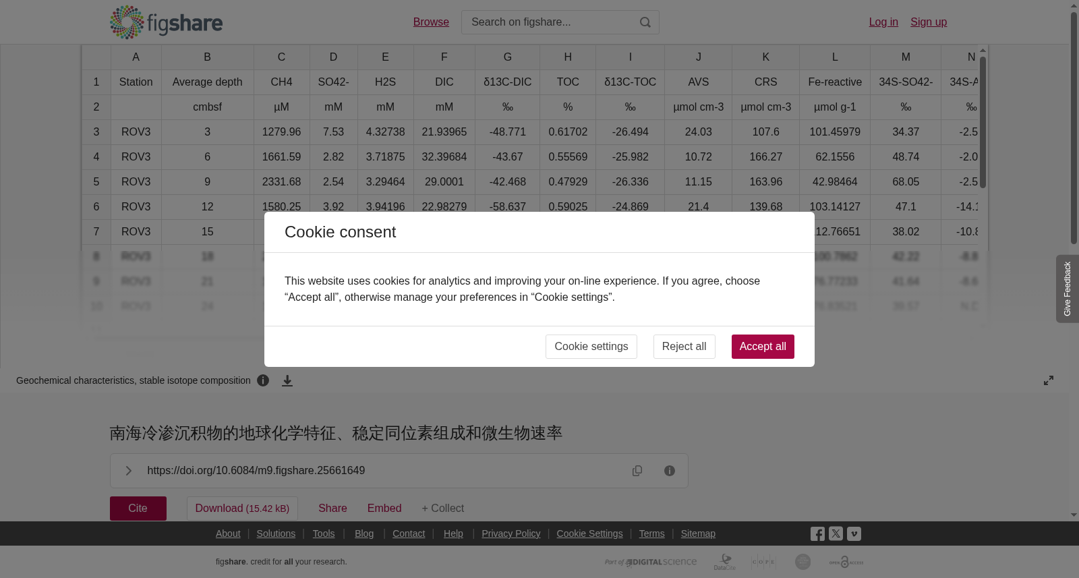Click cell value 32.39684
This screenshot has height=578, width=1079.
(x=444, y=157)
